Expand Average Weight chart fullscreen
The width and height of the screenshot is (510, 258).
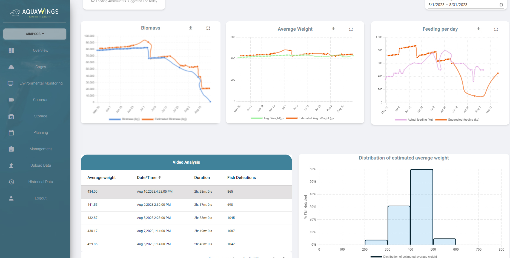tap(351, 29)
